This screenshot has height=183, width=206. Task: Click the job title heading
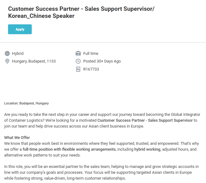point(81,12)
